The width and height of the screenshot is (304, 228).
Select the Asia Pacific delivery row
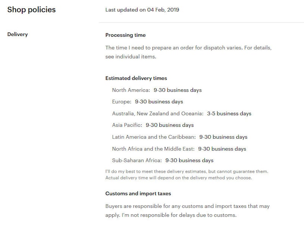153,125
